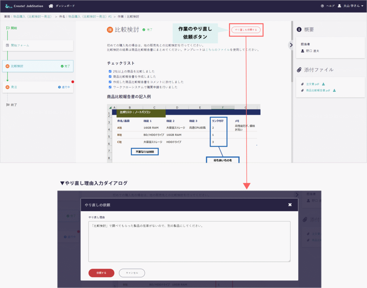Collapse the right panel with the chevron arrow

(x=291, y=44)
